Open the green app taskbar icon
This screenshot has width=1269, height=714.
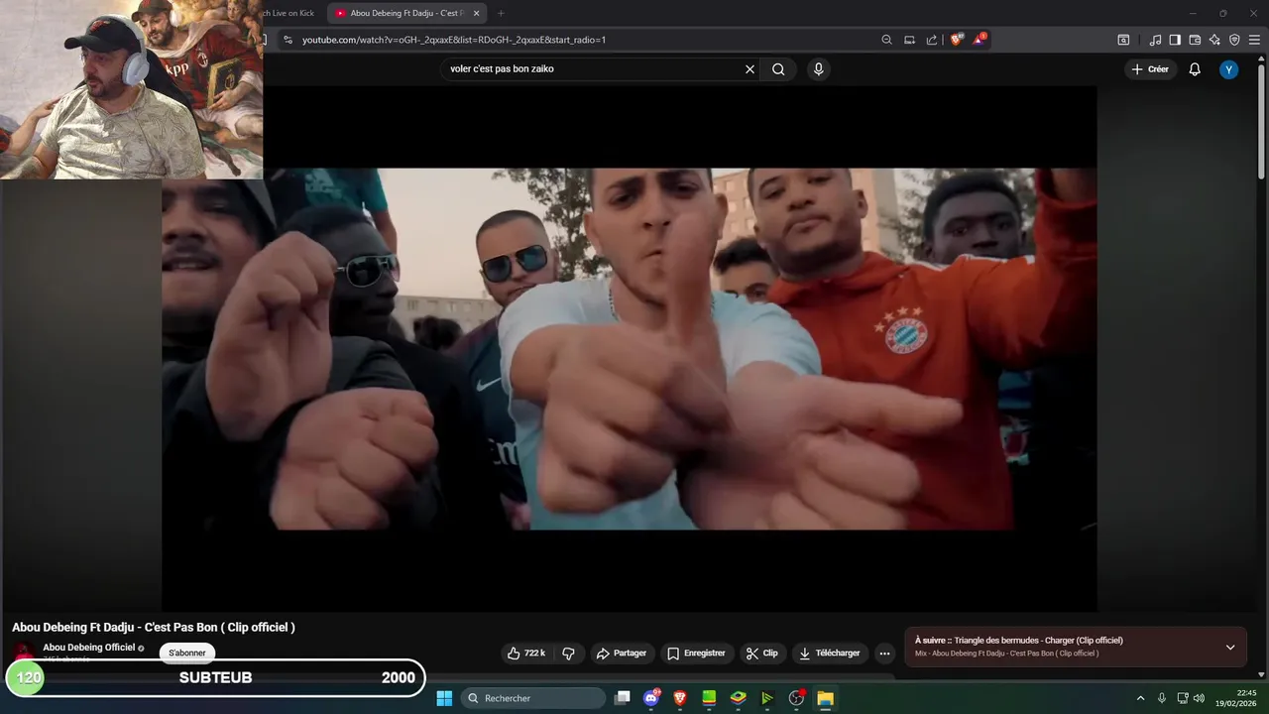coord(709,698)
